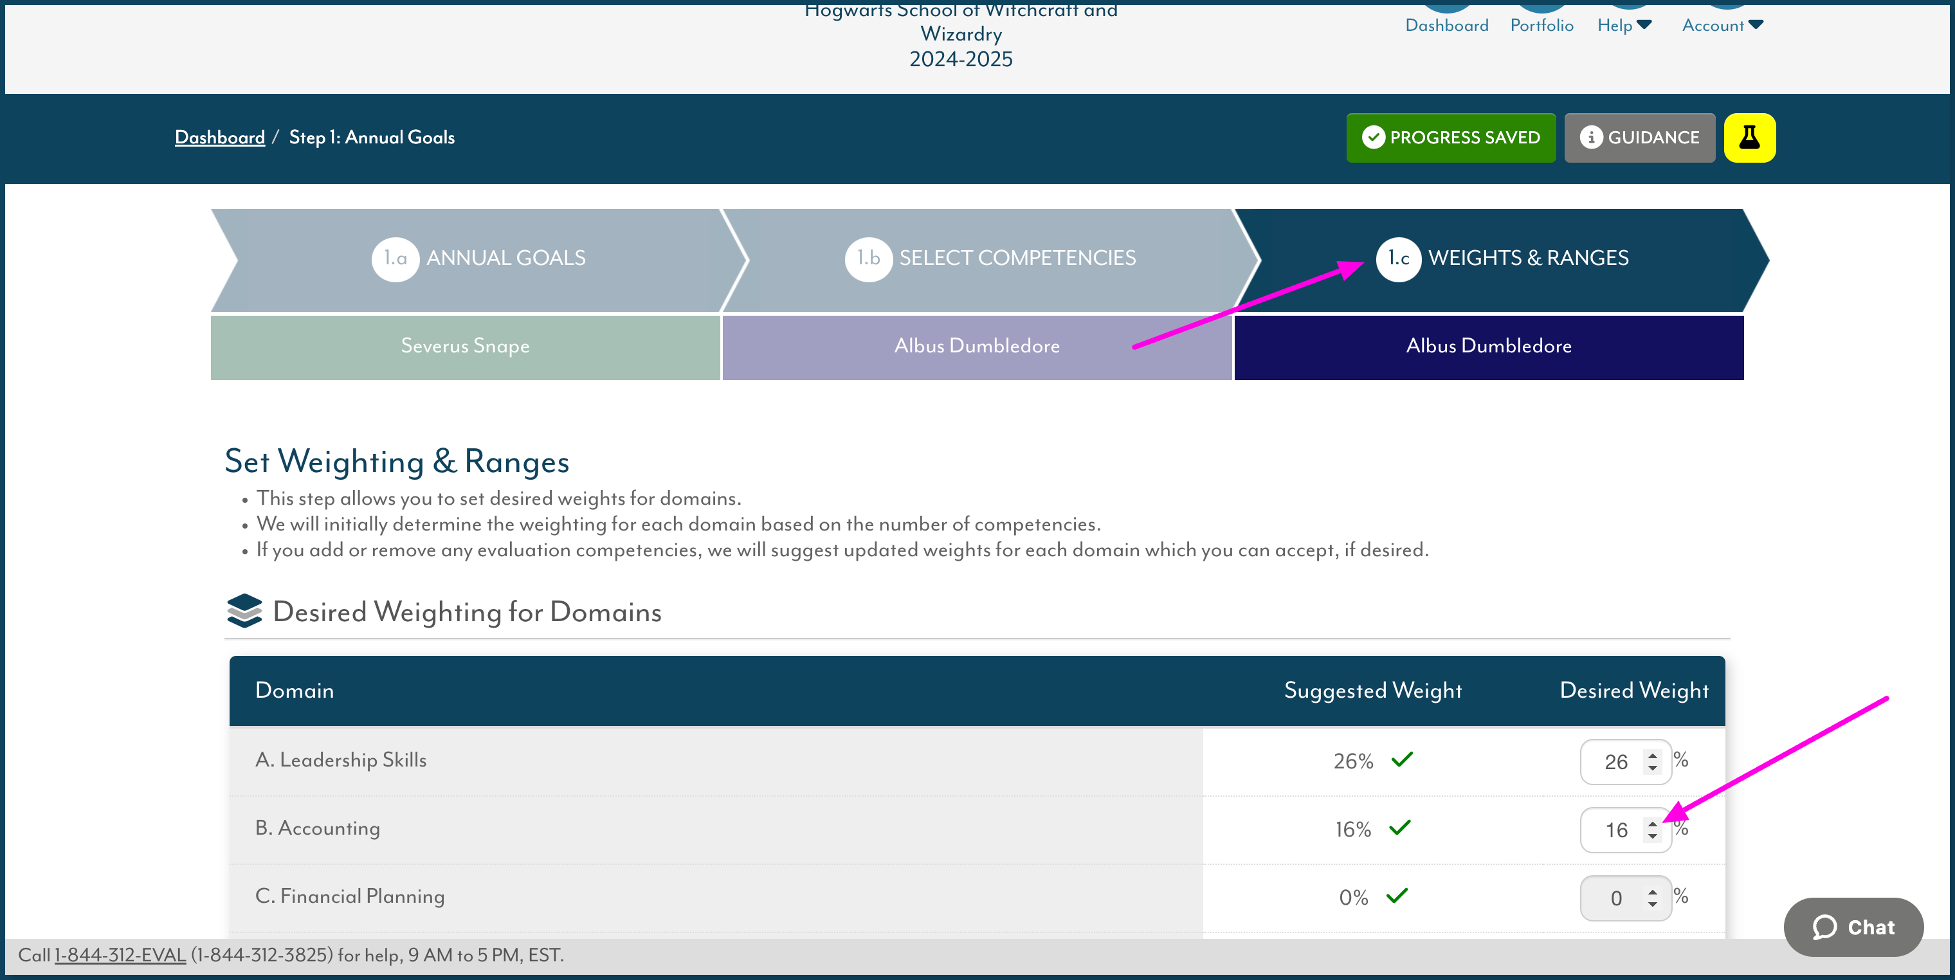Follow the Dashboard breadcrumb link

point(219,138)
